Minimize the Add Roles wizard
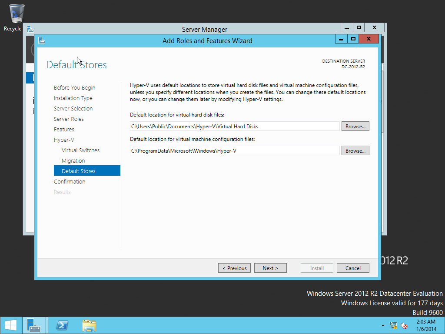Screen dimensions: 445x334 pyautogui.click(x=341, y=39)
